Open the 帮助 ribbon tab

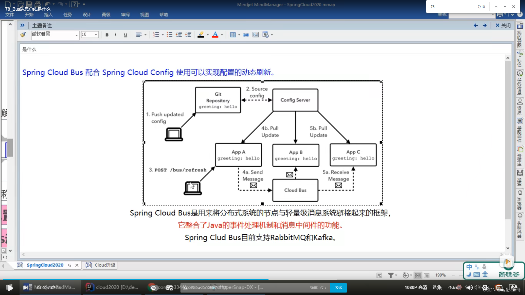coord(164,15)
